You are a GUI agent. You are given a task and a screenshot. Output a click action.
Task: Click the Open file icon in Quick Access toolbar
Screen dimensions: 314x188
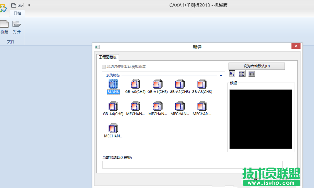click(x=19, y=5)
